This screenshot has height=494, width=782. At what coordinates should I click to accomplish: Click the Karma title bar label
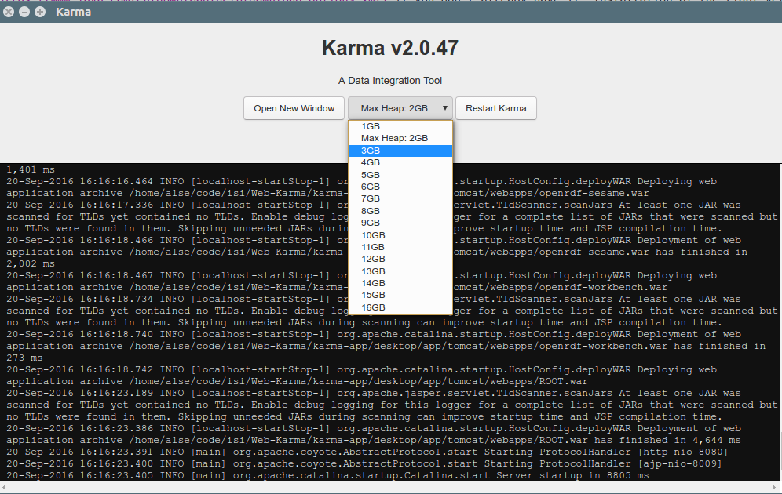click(x=73, y=12)
